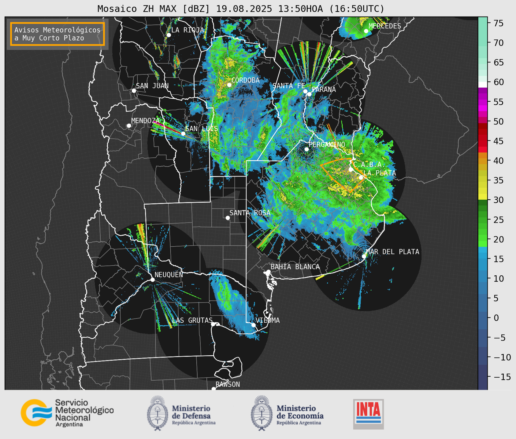Image resolution: width=516 pixels, height=439 pixels.
Task: Select the RAWSON city marker dot
Action: pos(213,389)
